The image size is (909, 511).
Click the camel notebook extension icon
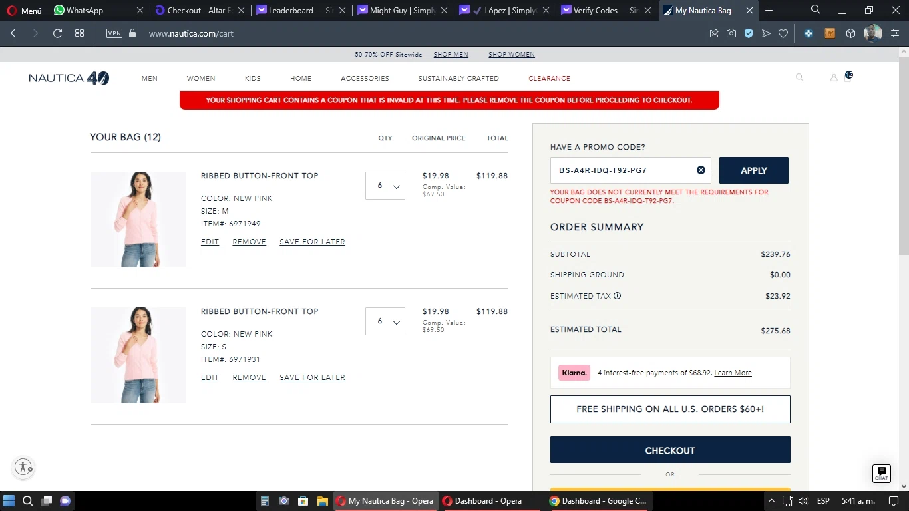[x=830, y=33]
